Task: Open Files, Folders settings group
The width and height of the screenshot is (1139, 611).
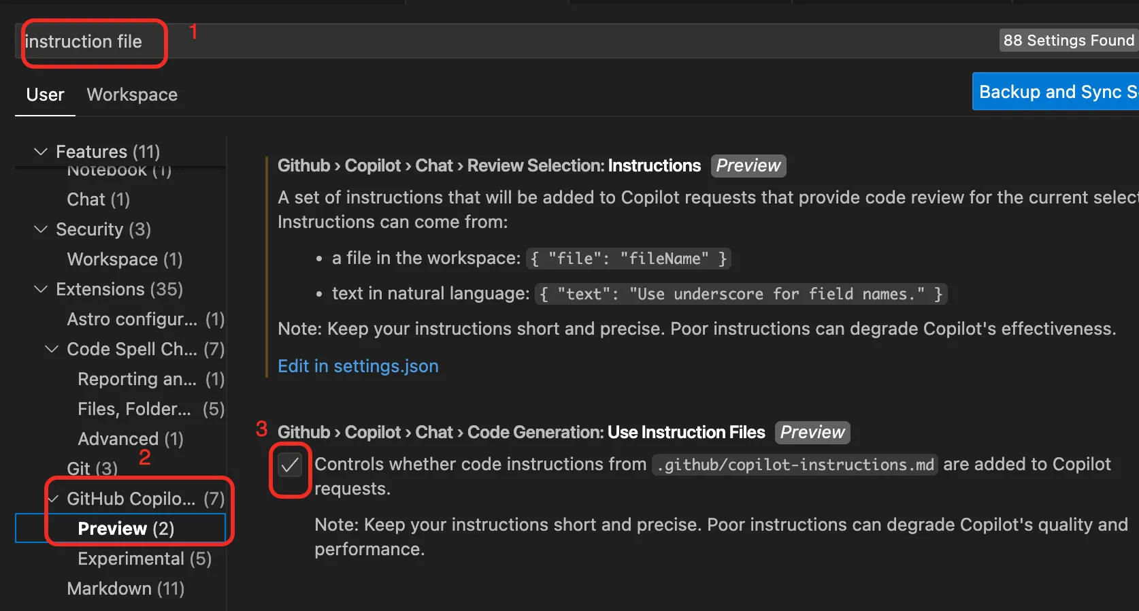Action: [134, 409]
